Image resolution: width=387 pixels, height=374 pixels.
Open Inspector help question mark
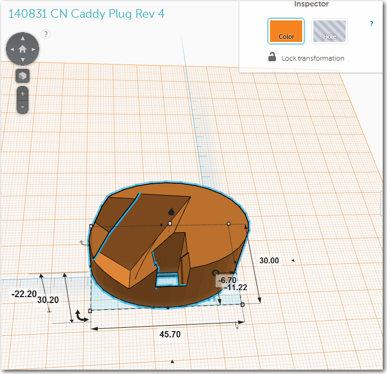tap(371, 24)
